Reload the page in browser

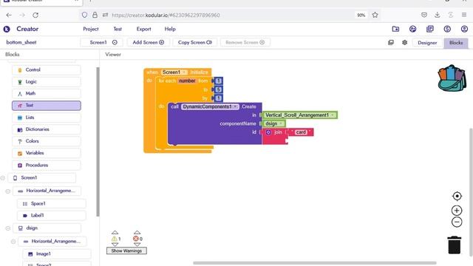tap(35, 15)
